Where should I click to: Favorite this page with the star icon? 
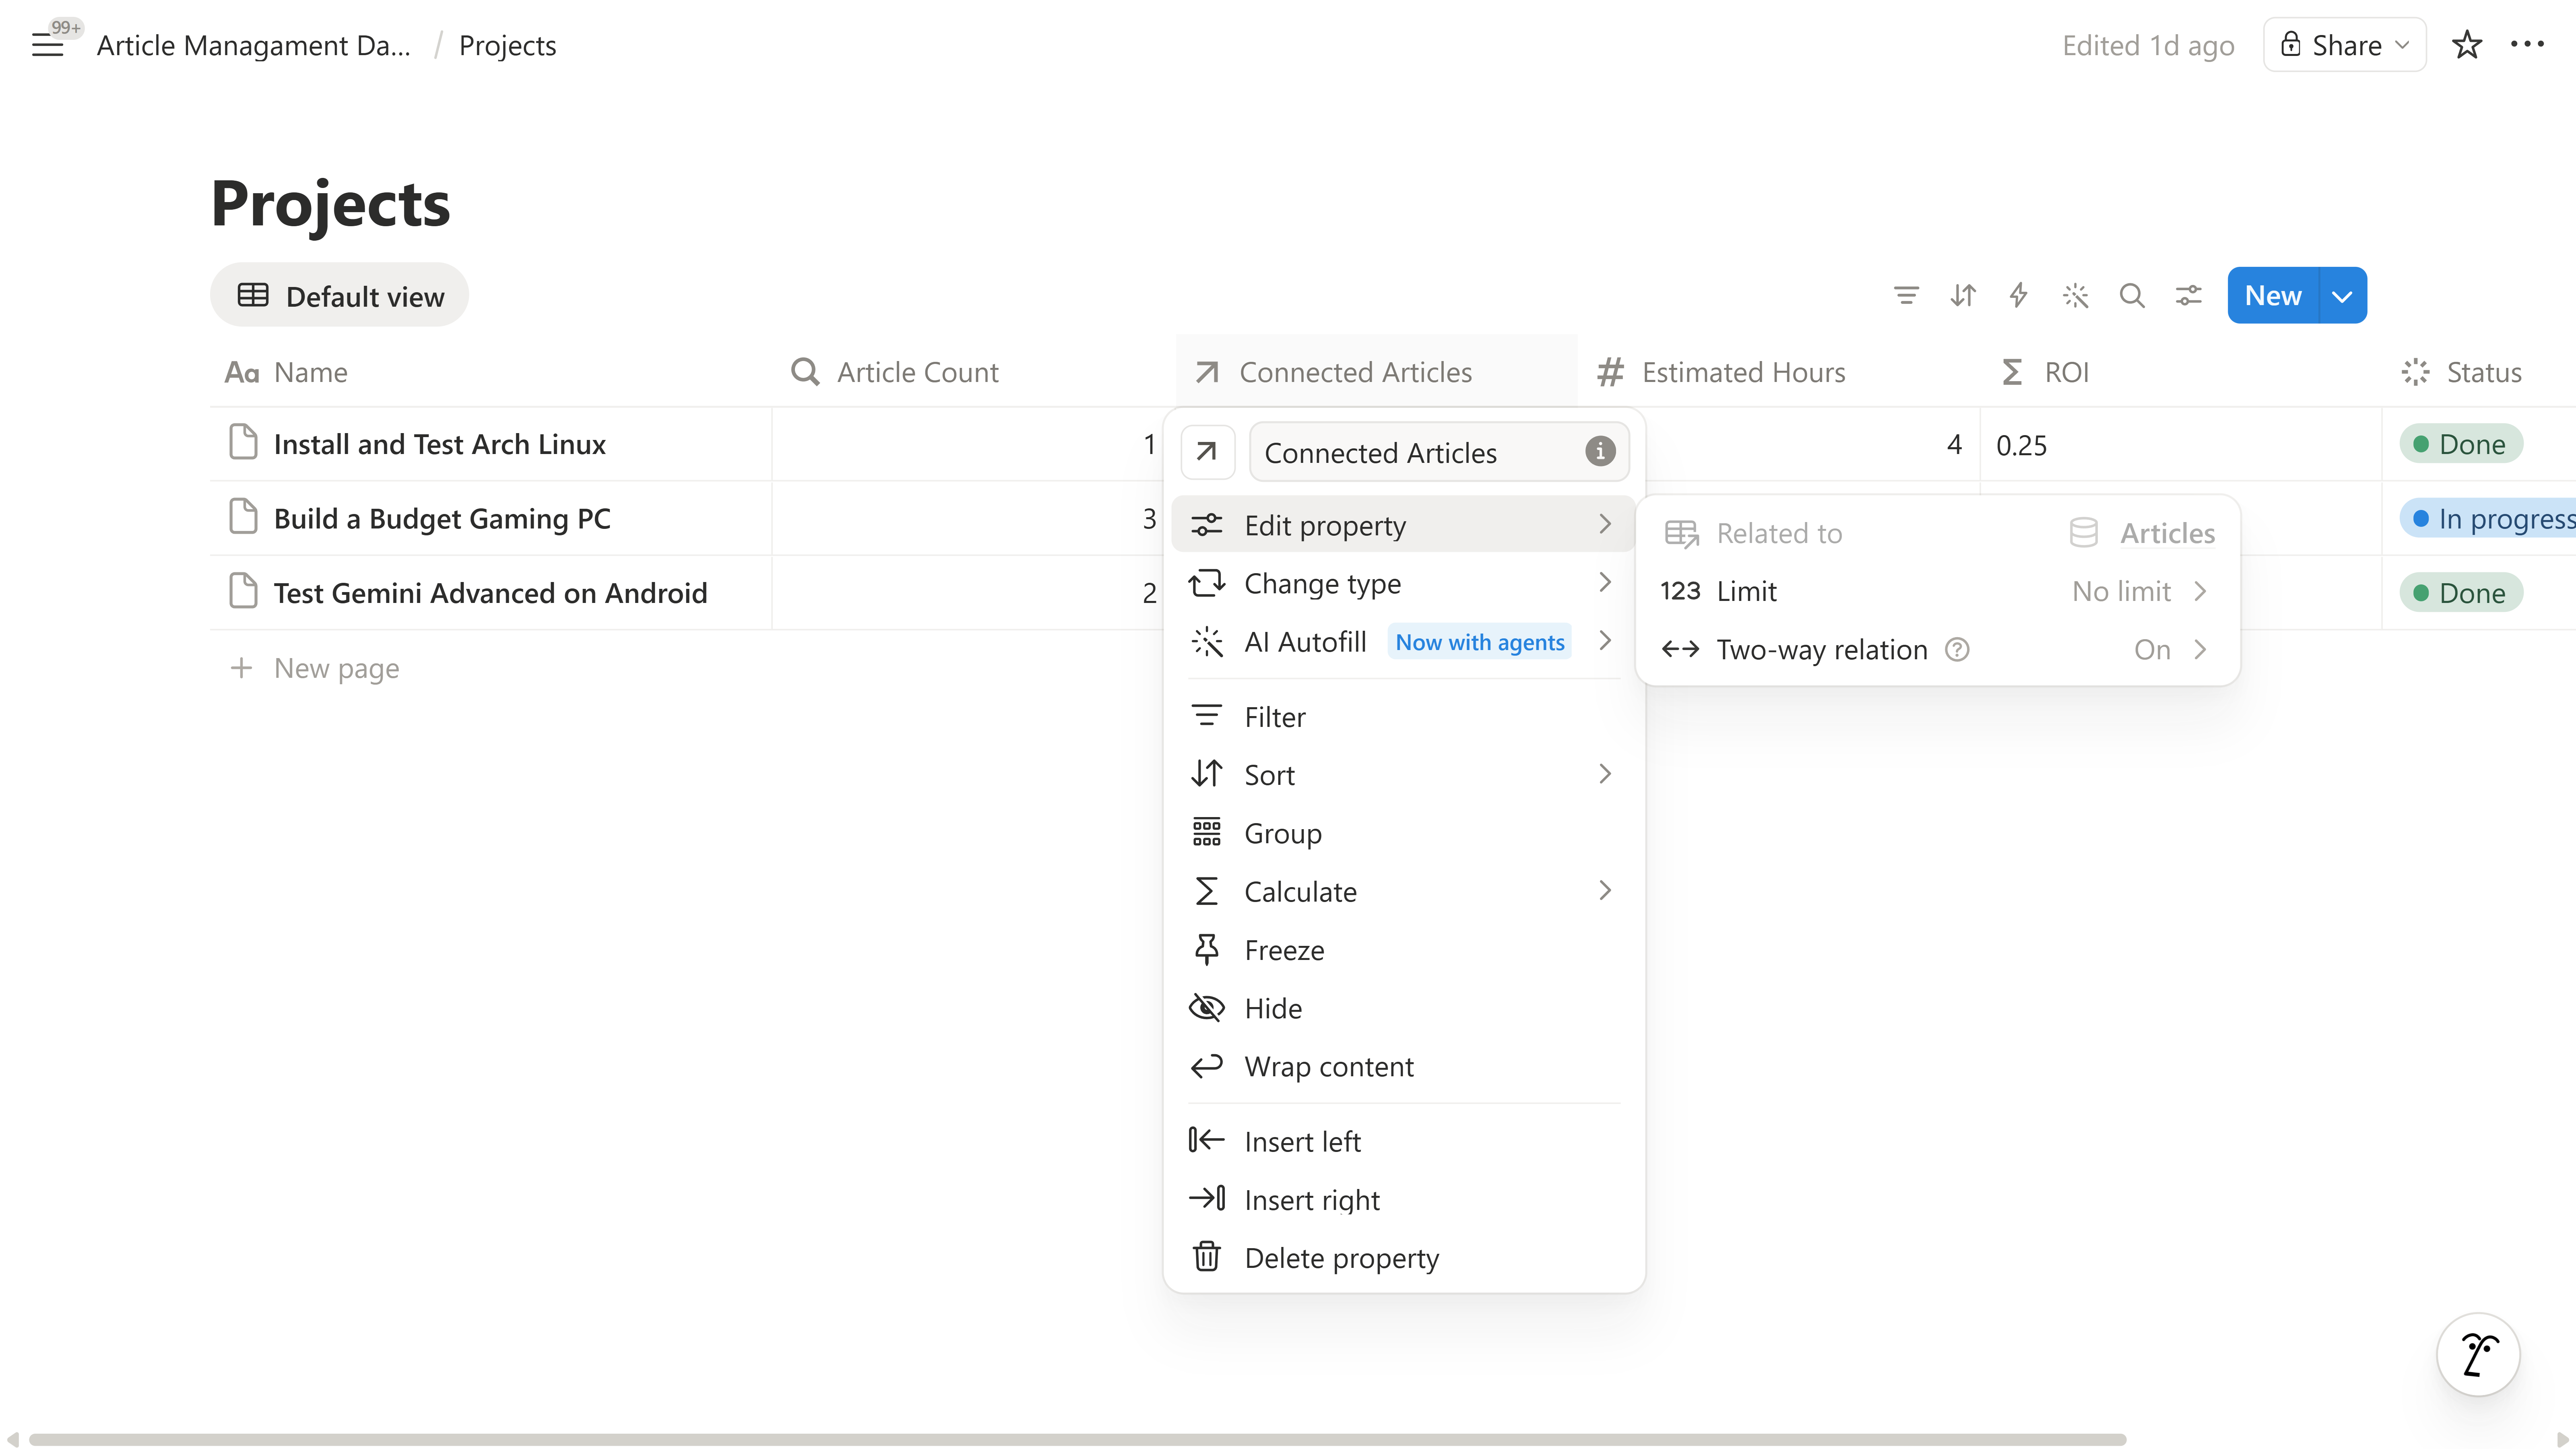click(x=2466, y=45)
